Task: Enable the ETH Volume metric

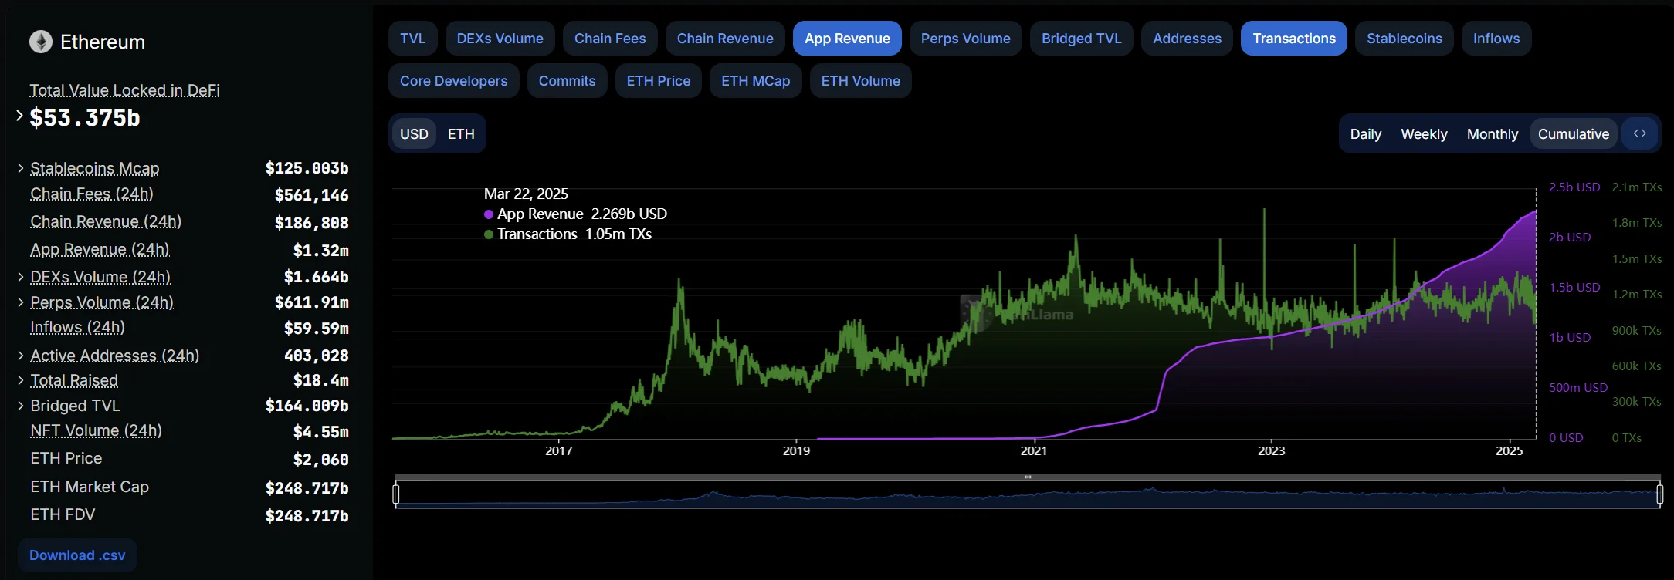Action: coord(860,81)
